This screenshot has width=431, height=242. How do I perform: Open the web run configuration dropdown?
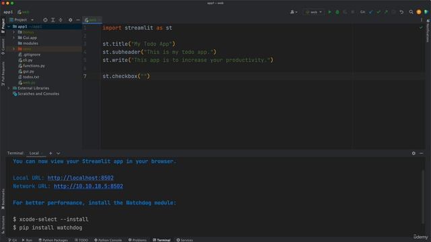pyautogui.click(x=313, y=12)
